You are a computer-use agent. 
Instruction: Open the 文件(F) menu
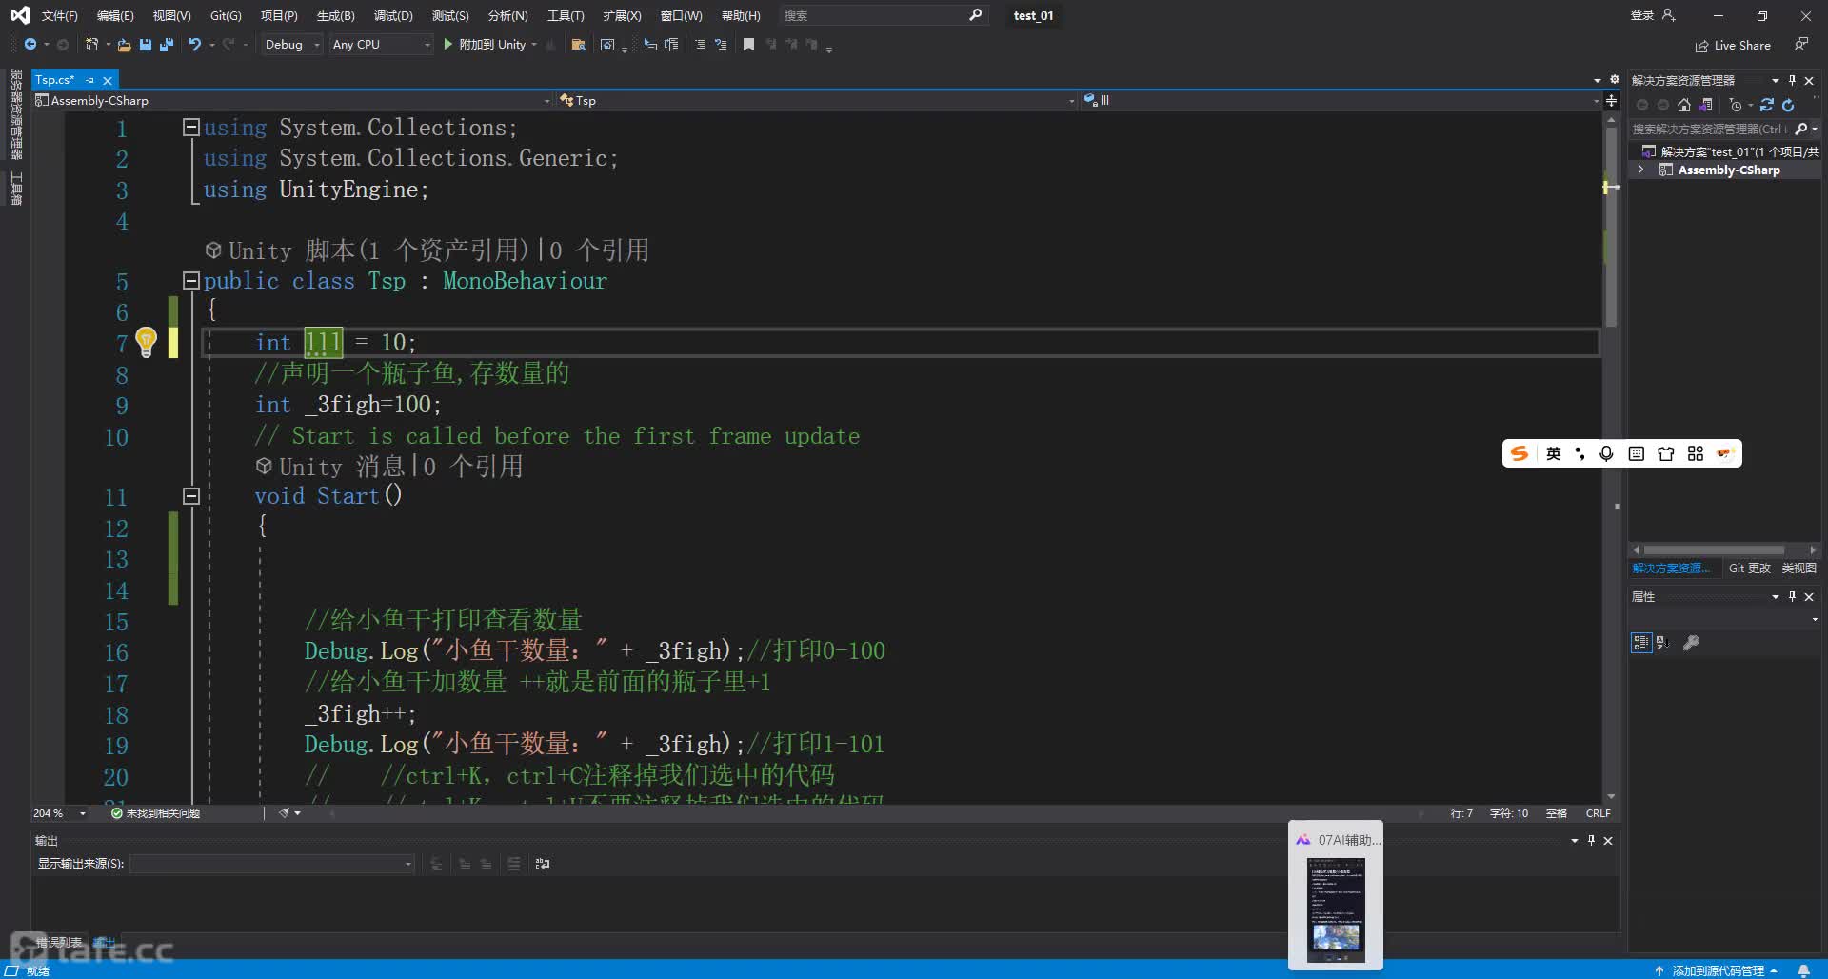click(59, 16)
